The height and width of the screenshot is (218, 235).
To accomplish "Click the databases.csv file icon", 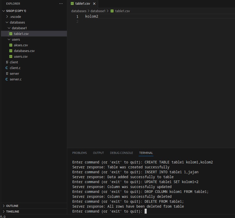I will tap(11, 51).
